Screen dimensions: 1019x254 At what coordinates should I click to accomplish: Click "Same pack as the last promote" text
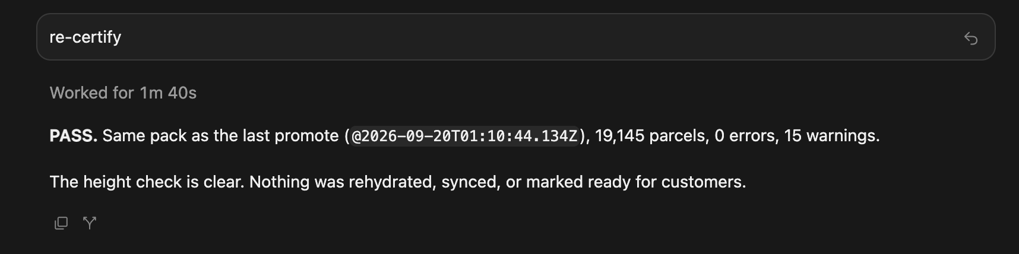(x=220, y=136)
